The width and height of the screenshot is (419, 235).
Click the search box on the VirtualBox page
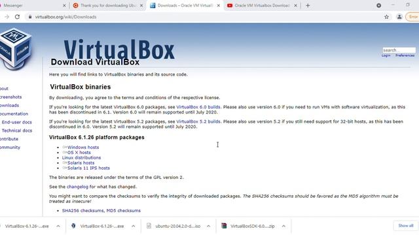tap(399, 50)
